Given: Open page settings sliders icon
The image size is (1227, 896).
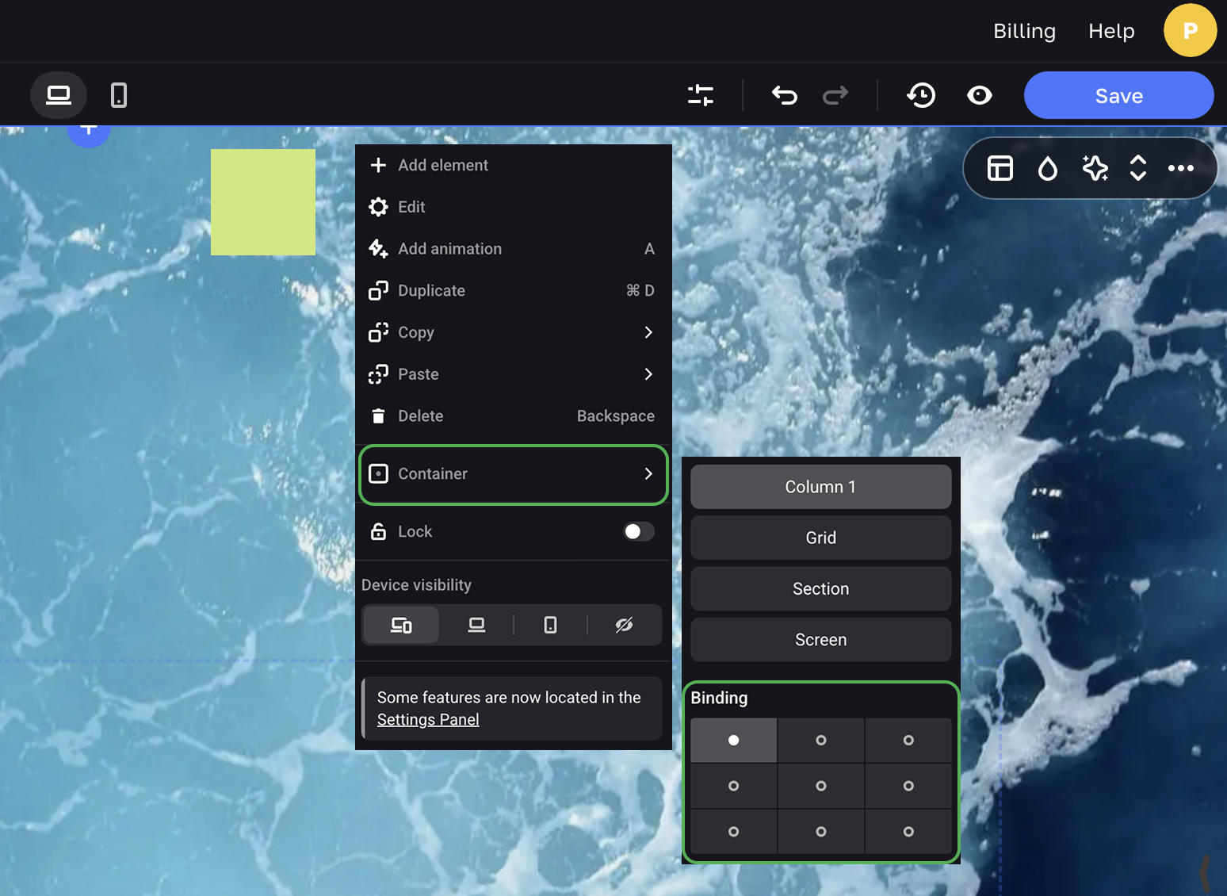Looking at the screenshot, I should pyautogui.click(x=701, y=95).
